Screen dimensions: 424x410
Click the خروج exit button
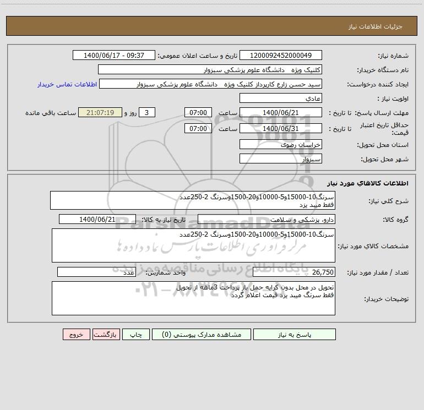tap(76, 335)
